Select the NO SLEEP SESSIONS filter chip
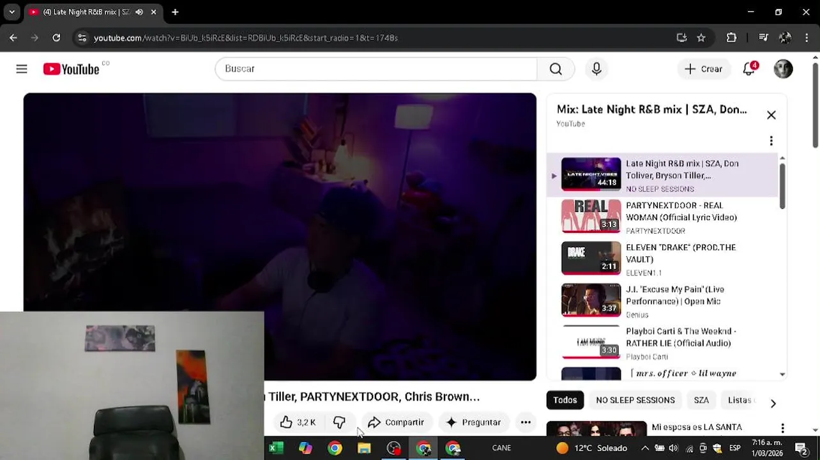Image resolution: width=820 pixels, height=460 pixels. click(x=635, y=400)
